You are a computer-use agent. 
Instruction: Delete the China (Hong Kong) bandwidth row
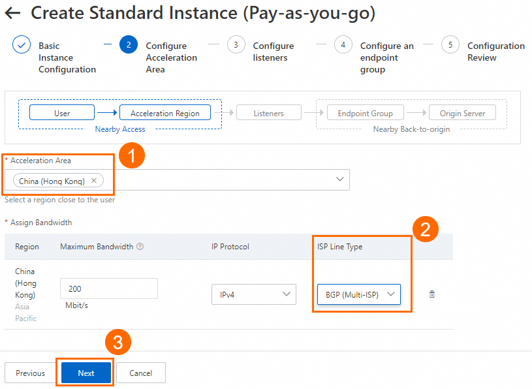431,294
